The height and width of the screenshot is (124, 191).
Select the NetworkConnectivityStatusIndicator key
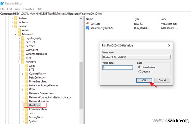click(50, 97)
